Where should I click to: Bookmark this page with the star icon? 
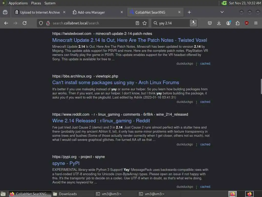[145, 23]
